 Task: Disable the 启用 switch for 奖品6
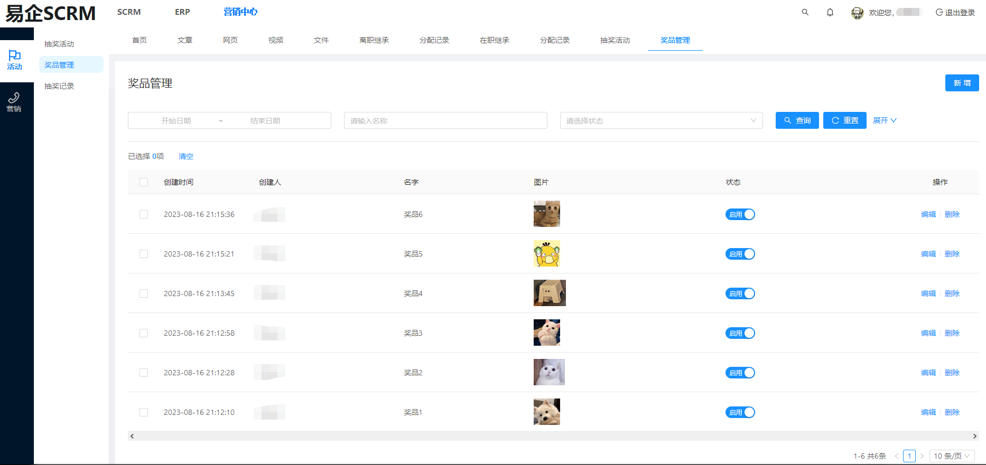tap(740, 214)
